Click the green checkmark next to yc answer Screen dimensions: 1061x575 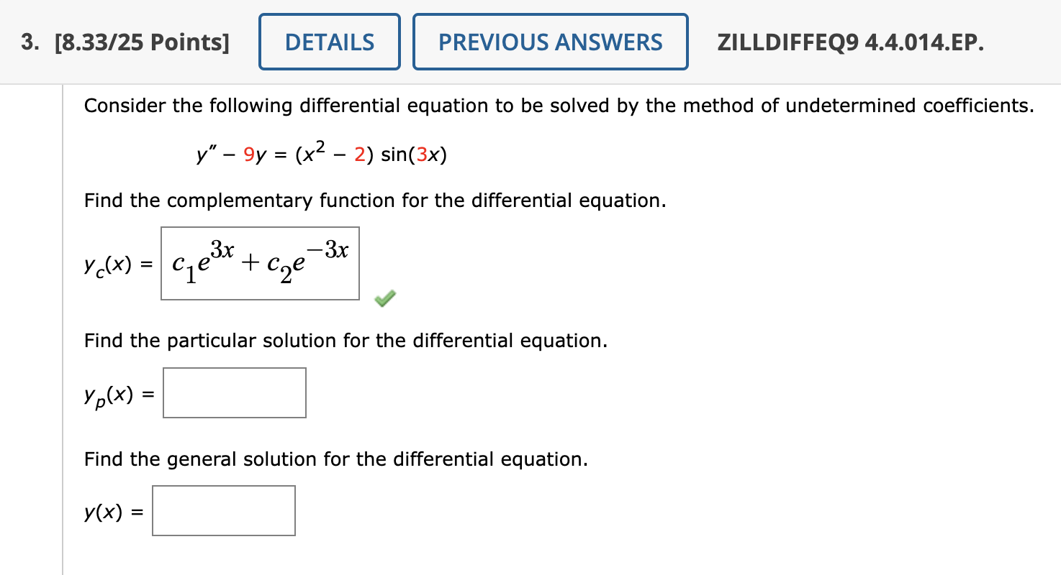pos(384,298)
